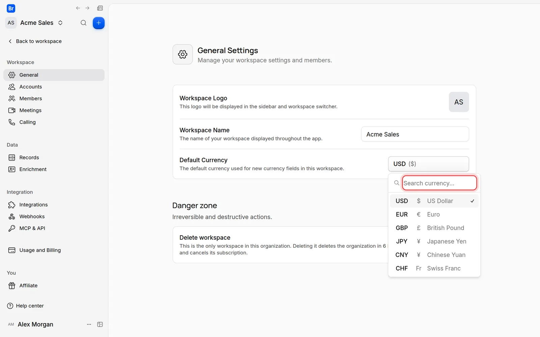The height and width of the screenshot is (337, 540).
Task: Open search with the magnifier icon
Action: pos(83,23)
